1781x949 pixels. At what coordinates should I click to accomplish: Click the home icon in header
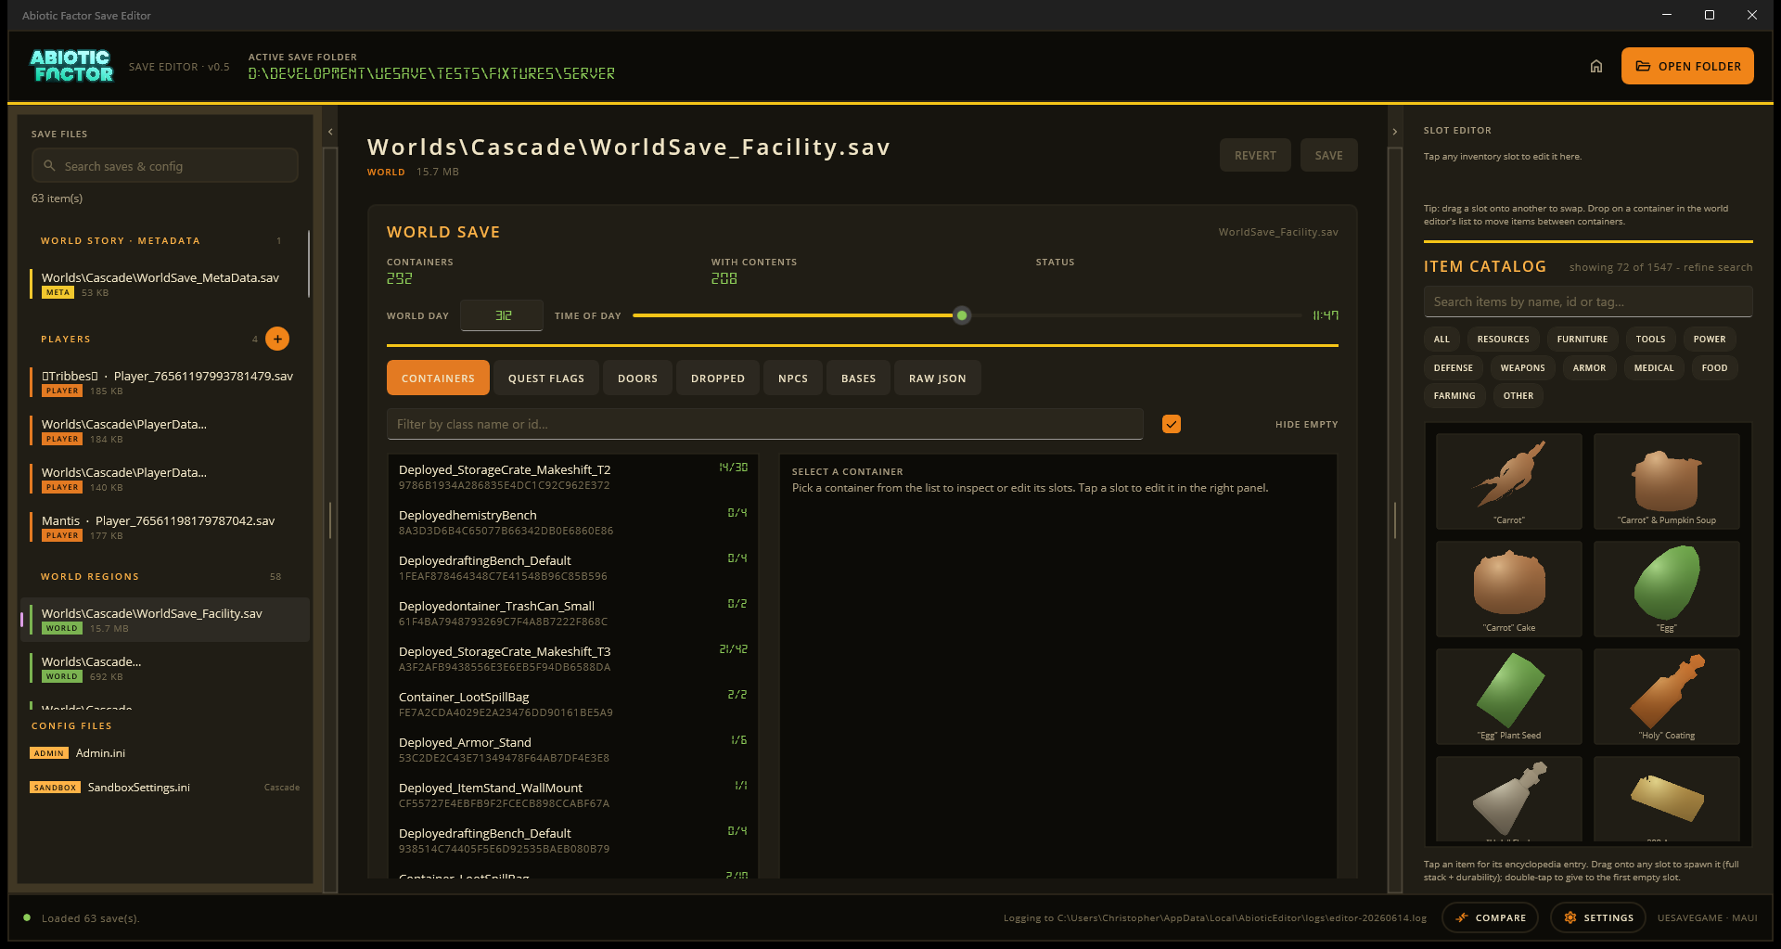(1595, 66)
